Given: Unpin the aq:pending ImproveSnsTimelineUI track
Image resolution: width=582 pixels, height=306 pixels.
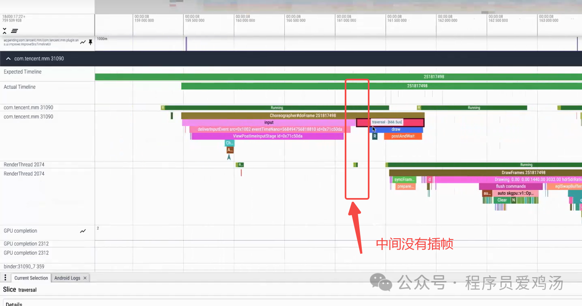Looking at the screenshot, I should [x=90, y=42].
